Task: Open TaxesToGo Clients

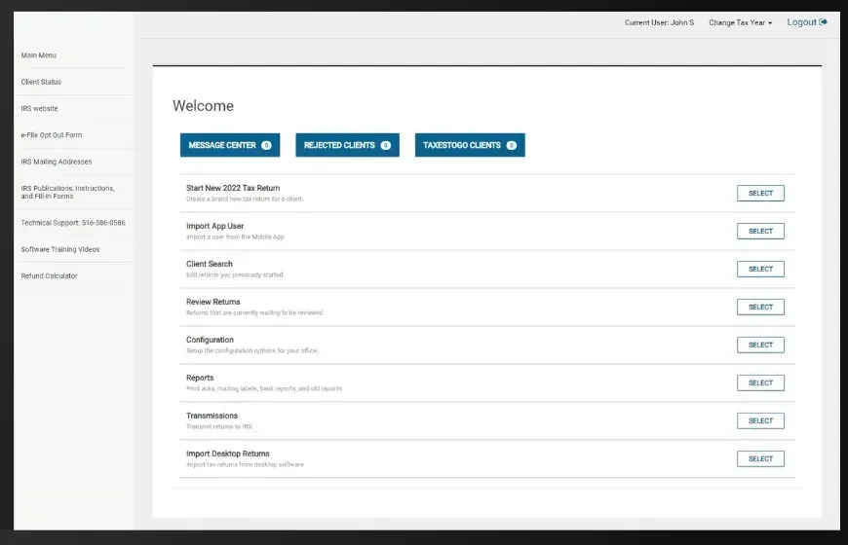Action: click(x=470, y=145)
